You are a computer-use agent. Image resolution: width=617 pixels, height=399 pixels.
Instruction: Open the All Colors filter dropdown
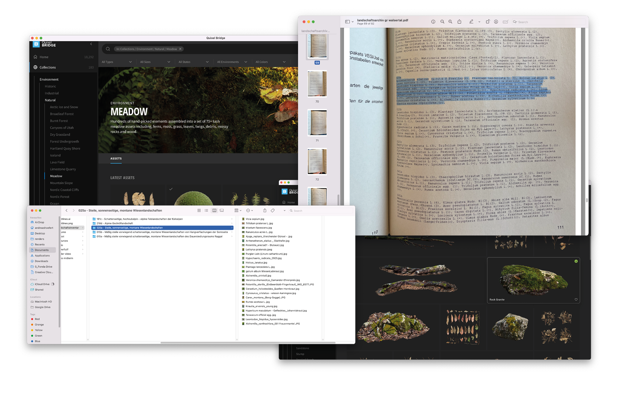(270, 62)
